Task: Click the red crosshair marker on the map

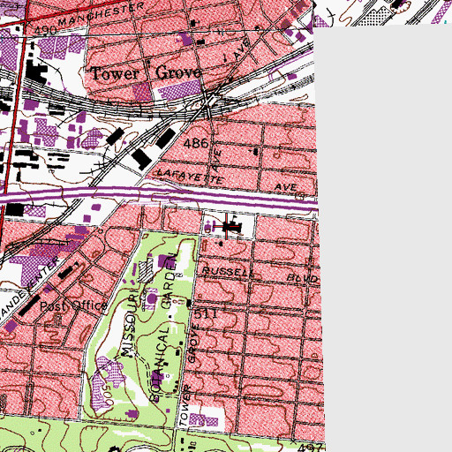Action: 226,226
